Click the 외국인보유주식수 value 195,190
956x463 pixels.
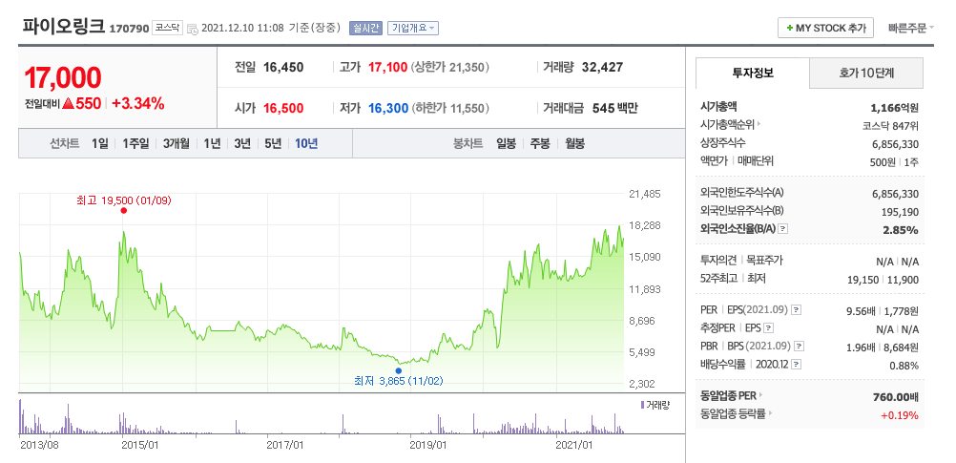900,212
